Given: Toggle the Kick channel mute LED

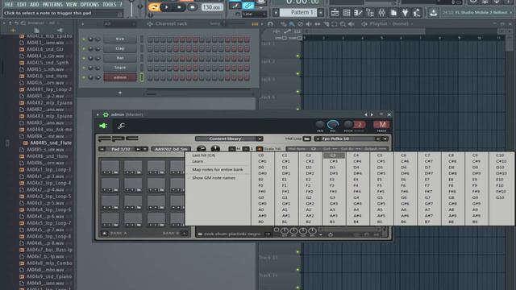Looking at the screenshot, I should [x=84, y=39].
